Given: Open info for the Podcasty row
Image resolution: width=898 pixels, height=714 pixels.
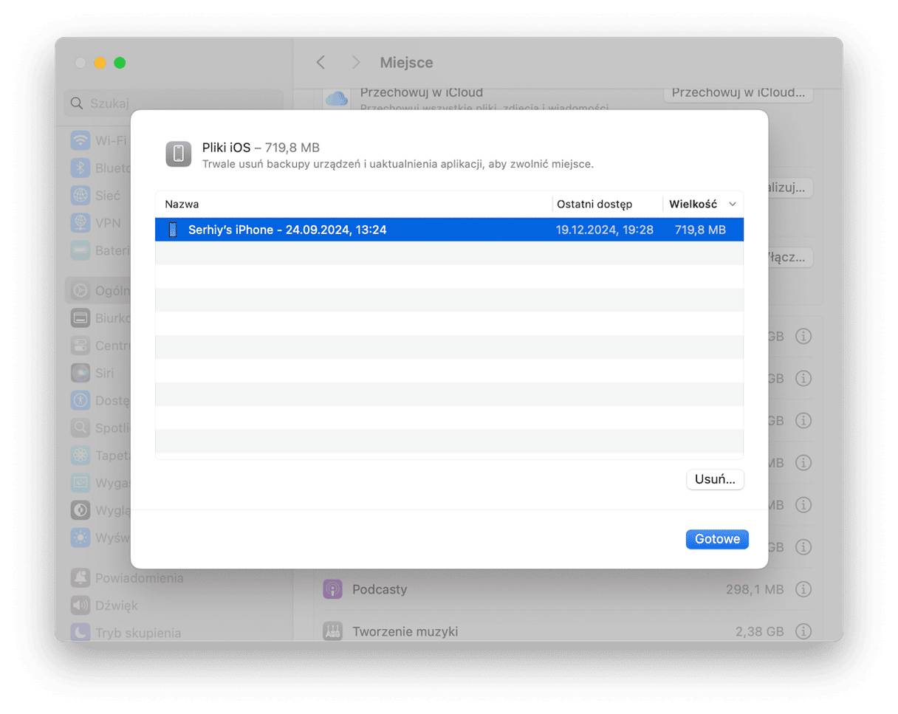Looking at the screenshot, I should coord(804,589).
